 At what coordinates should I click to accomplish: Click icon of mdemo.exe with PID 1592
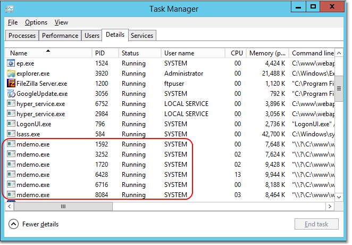(x=11, y=144)
